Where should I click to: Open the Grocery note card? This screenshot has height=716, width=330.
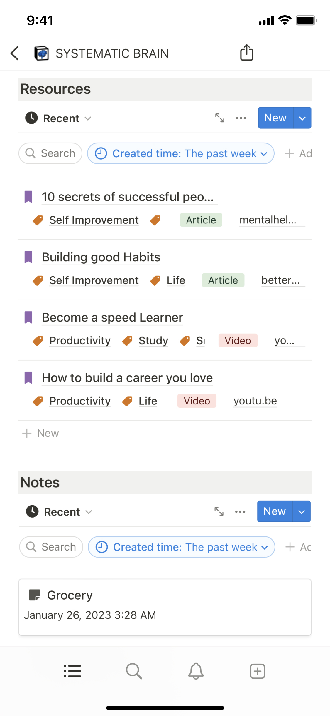coord(165,607)
